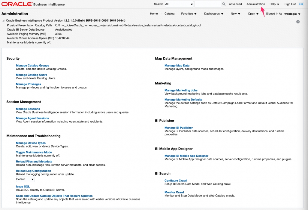
Task: Click the 'Administration' page title
Action: [15, 14]
